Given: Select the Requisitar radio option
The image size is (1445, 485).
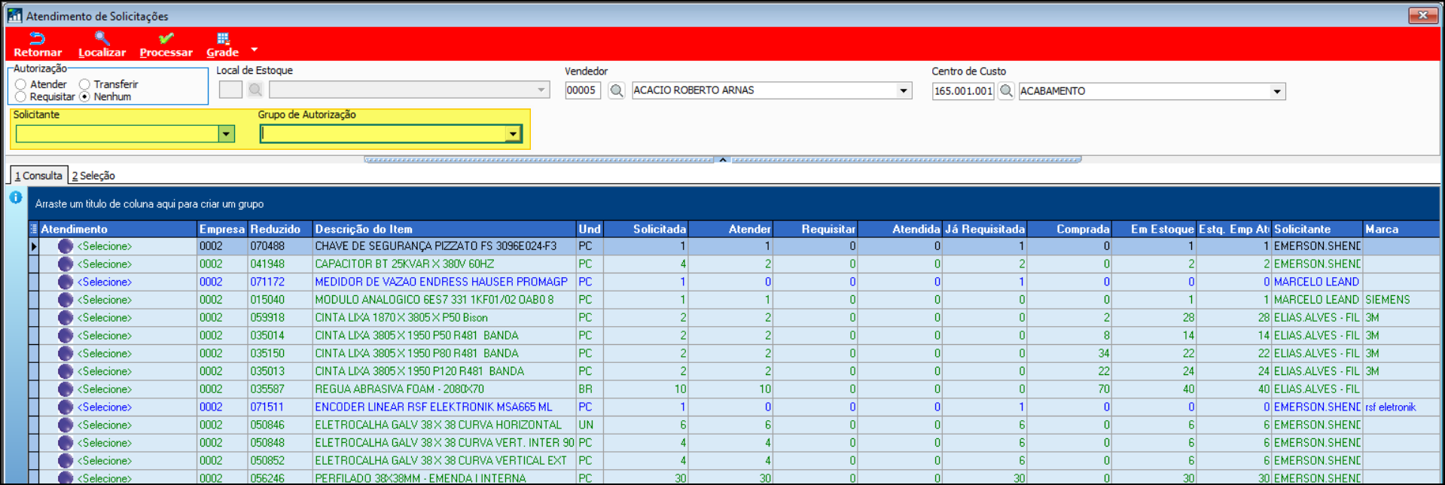Looking at the screenshot, I should pos(21,96).
